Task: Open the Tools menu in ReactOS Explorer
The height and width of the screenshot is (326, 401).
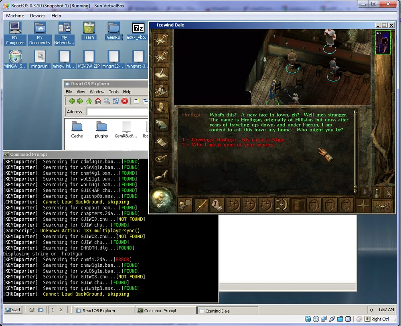Action: 114,92
